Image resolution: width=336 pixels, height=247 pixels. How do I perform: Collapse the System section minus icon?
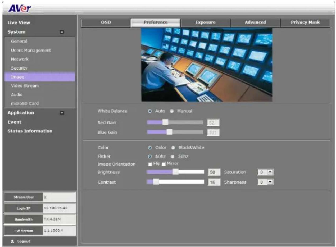[x=62, y=32]
